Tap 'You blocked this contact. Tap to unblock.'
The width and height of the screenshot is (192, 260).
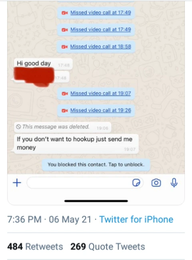click(96, 165)
